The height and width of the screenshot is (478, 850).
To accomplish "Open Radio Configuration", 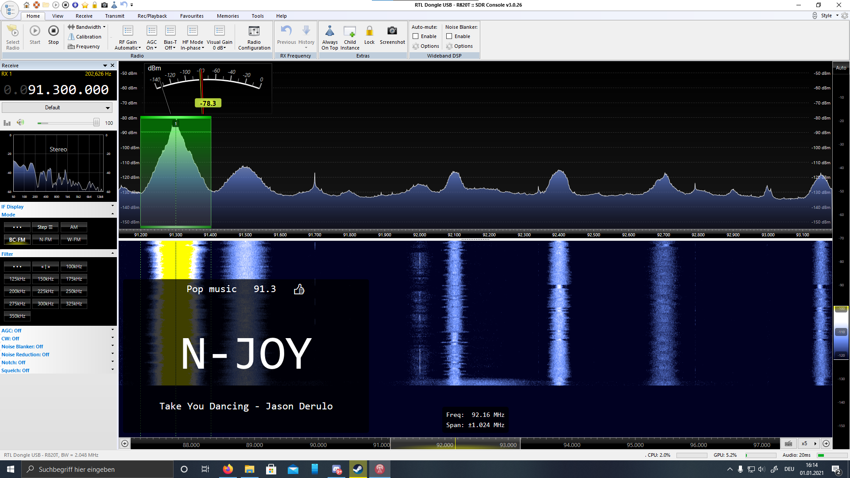I will [254, 31].
